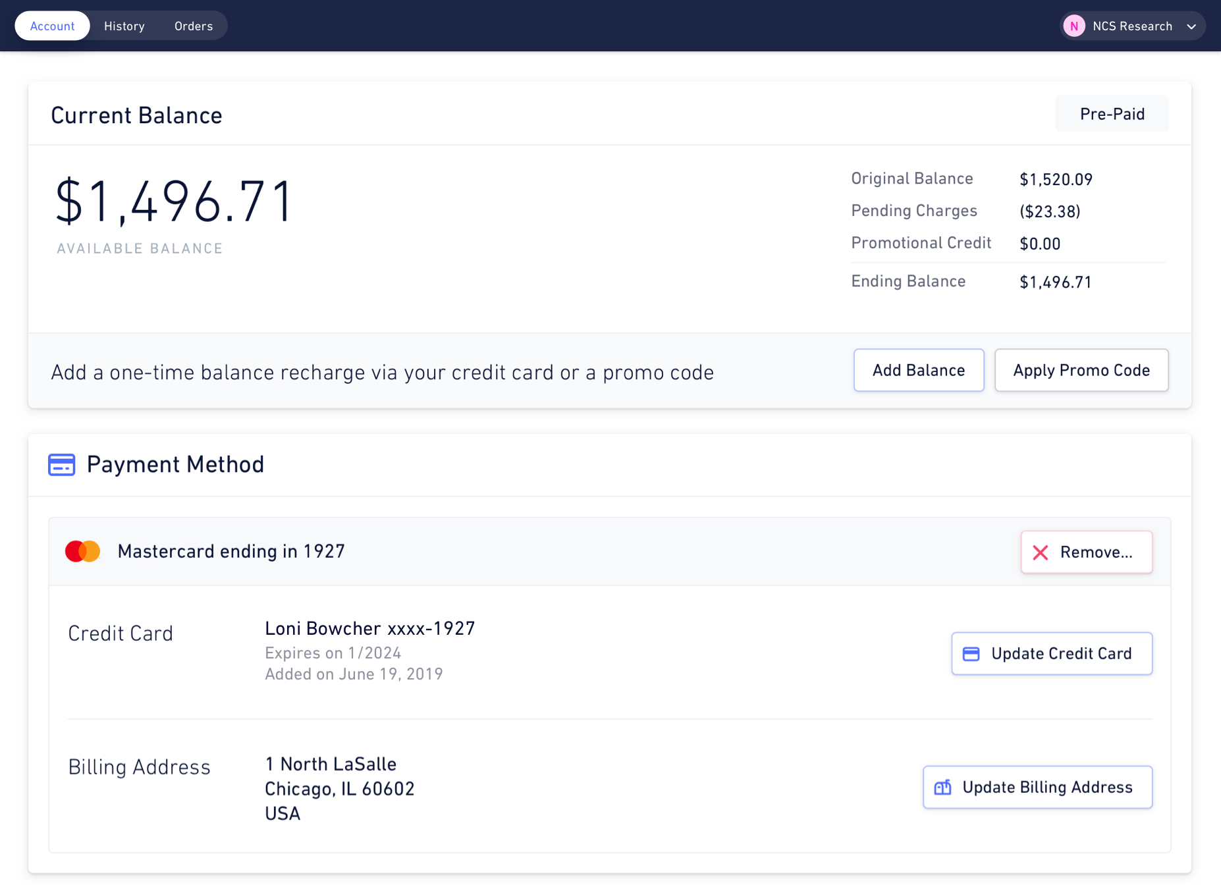
Task: Switch to the History tab
Action: (124, 26)
